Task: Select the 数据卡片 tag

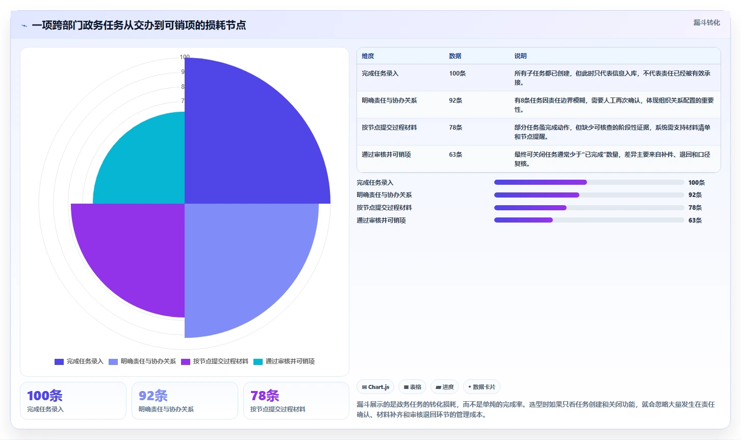Action: pyautogui.click(x=482, y=387)
